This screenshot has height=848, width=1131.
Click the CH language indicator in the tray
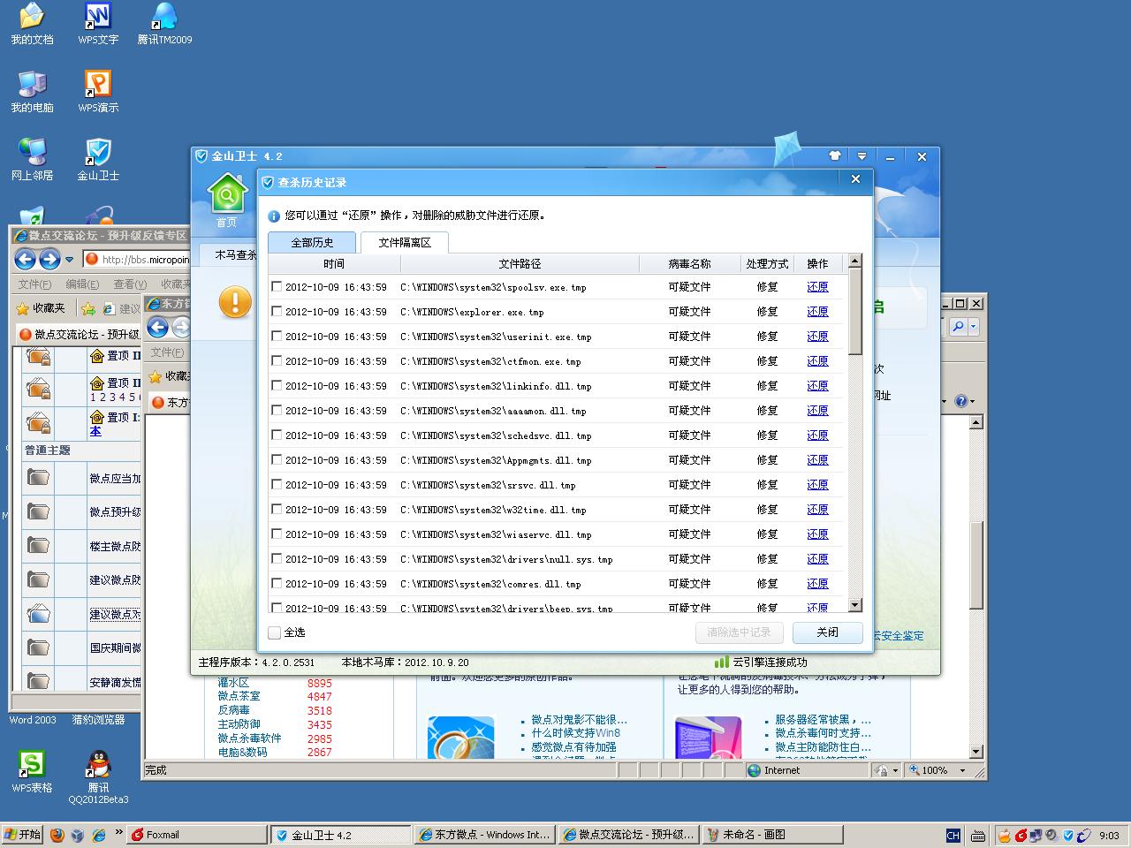(x=953, y=835)
